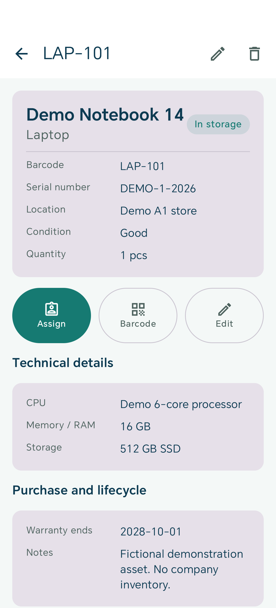The width and height of the screenshot is (276, 608).
Task: Click the Serial number label
Action: click(58, 187)
